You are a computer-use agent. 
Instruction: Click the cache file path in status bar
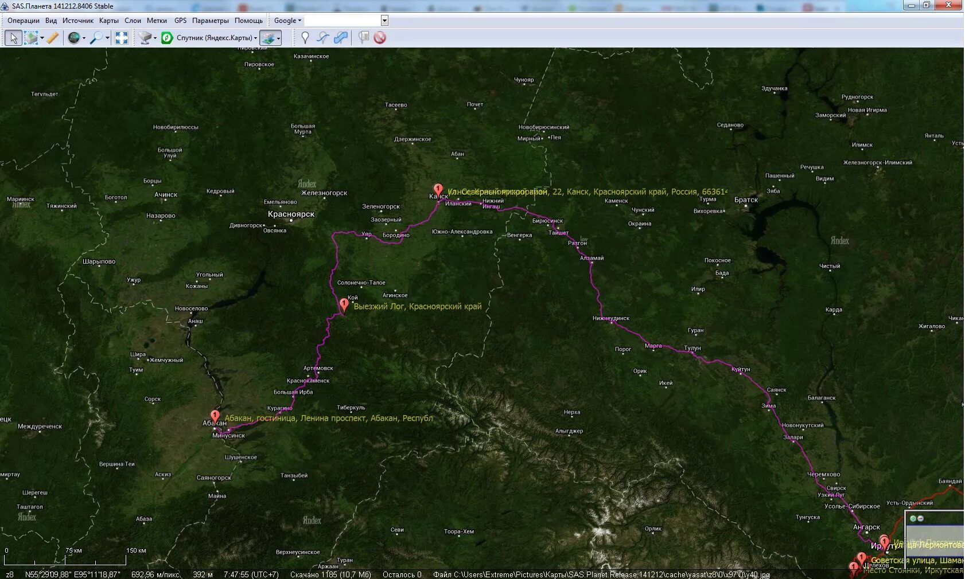[x=601, y=574]
